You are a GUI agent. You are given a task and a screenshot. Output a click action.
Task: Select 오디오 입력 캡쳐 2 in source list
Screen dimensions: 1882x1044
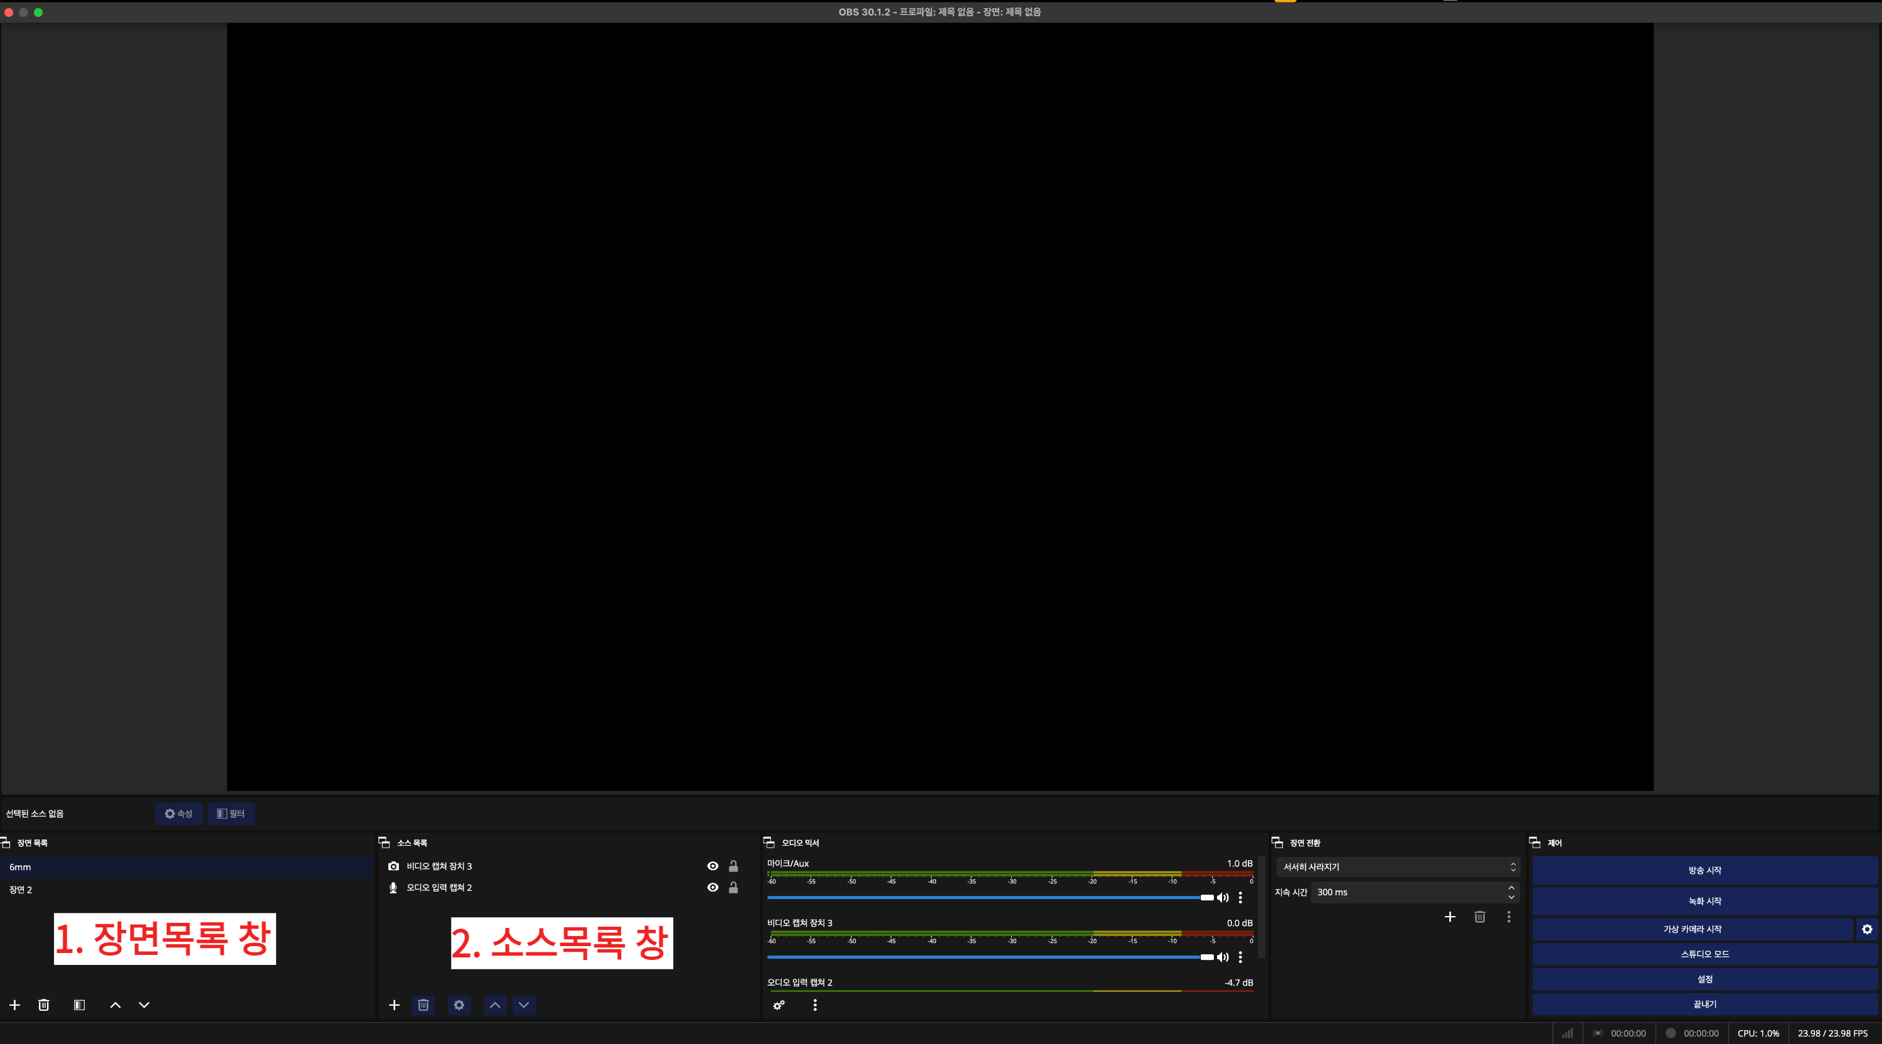point(439,888)
